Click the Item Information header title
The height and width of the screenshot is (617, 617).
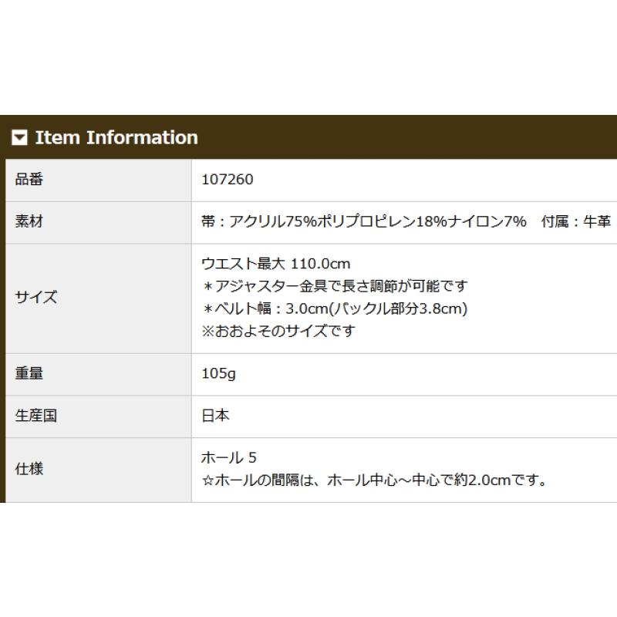116,138
